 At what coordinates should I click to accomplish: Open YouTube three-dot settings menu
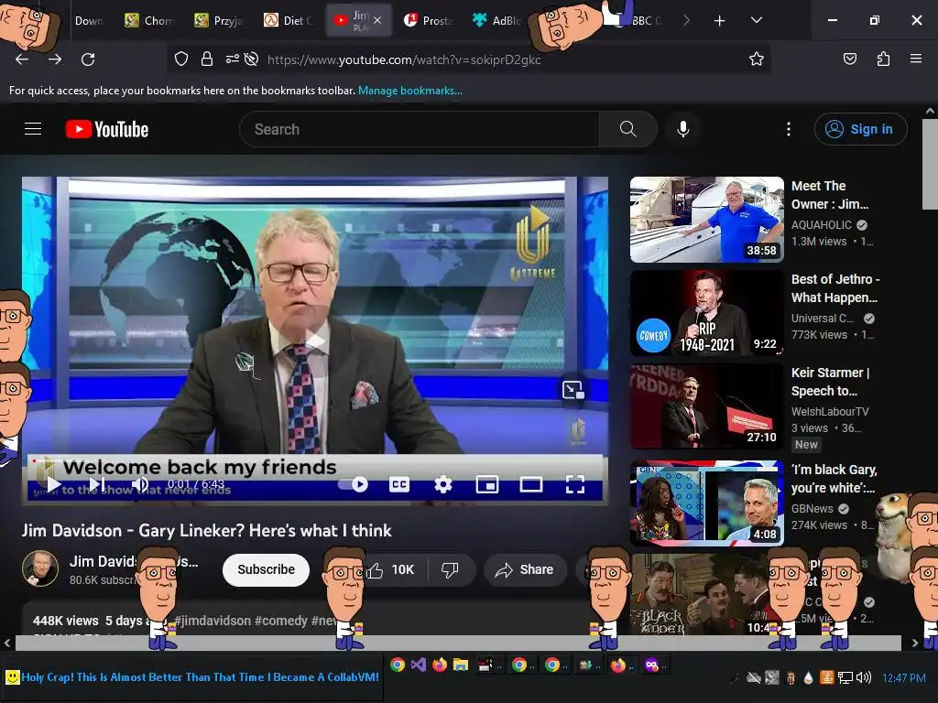[x=789, y=129]
